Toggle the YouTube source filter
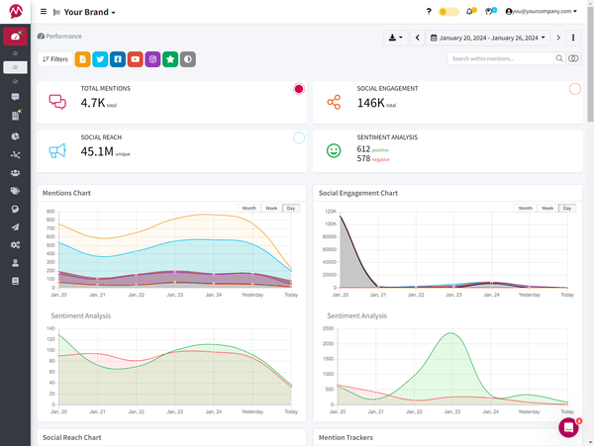594x446 pixels. [x=136, y=59]
